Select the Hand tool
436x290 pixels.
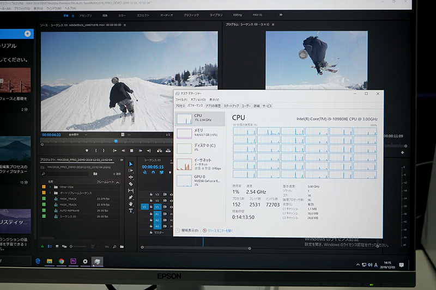(x=131, y=204)
